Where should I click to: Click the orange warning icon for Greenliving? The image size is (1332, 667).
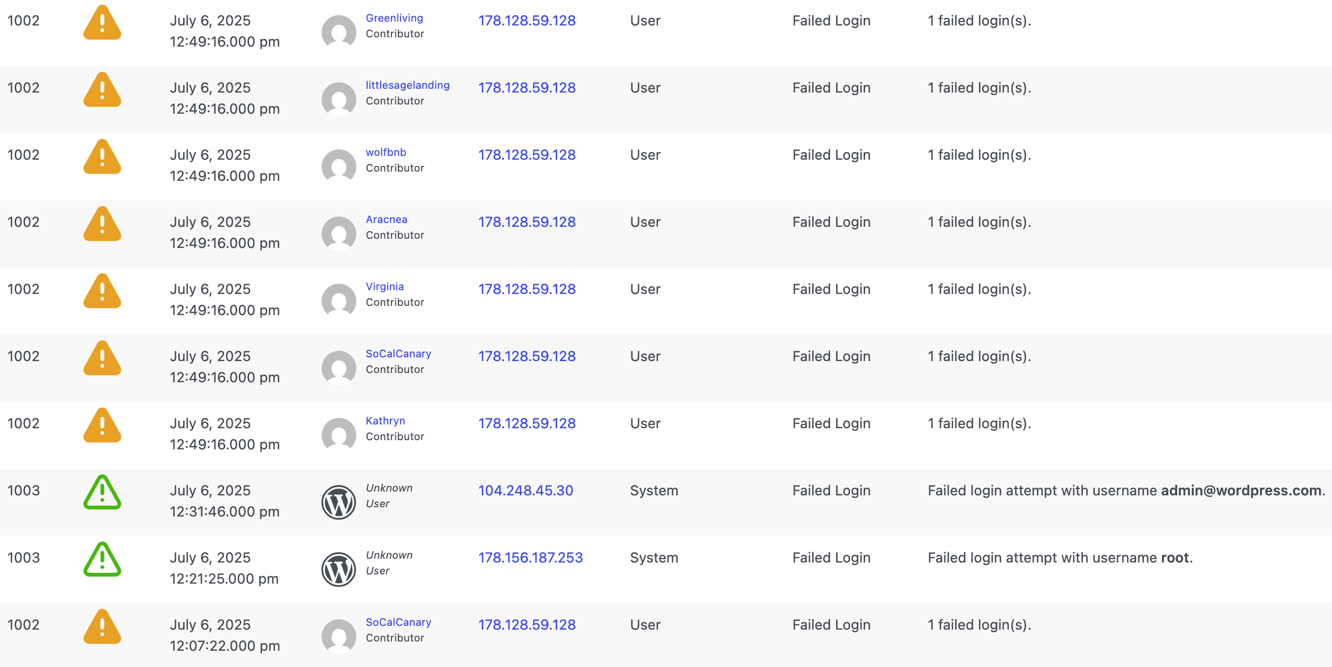pos(102,23)
